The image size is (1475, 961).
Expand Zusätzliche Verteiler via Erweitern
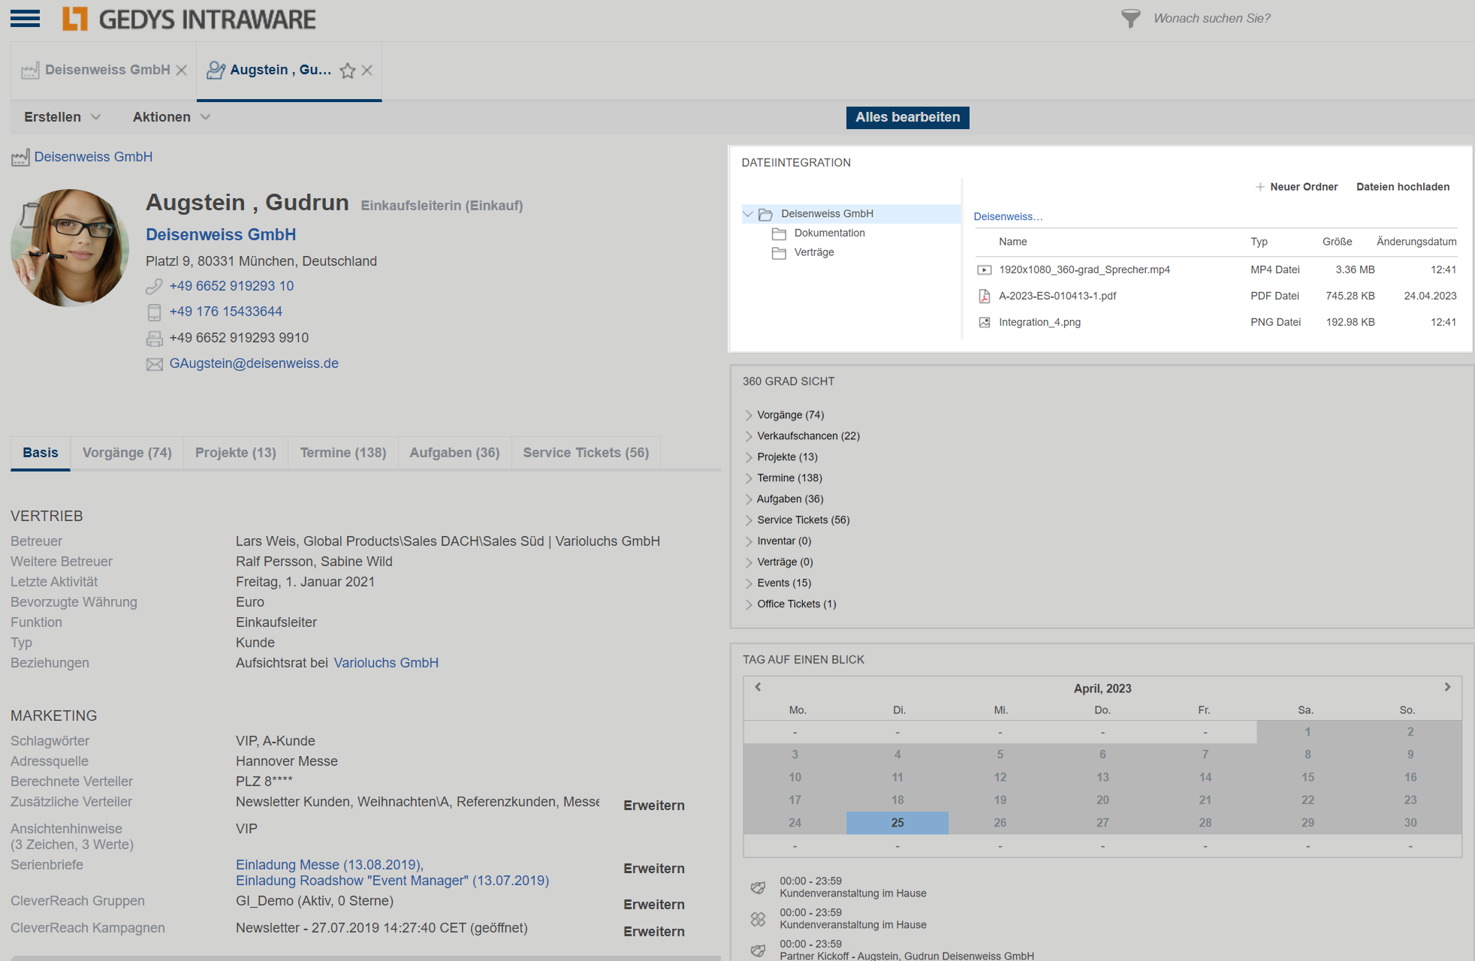pos(654,806)
